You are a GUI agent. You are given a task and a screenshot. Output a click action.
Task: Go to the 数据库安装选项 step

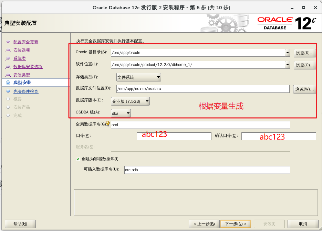28,66
